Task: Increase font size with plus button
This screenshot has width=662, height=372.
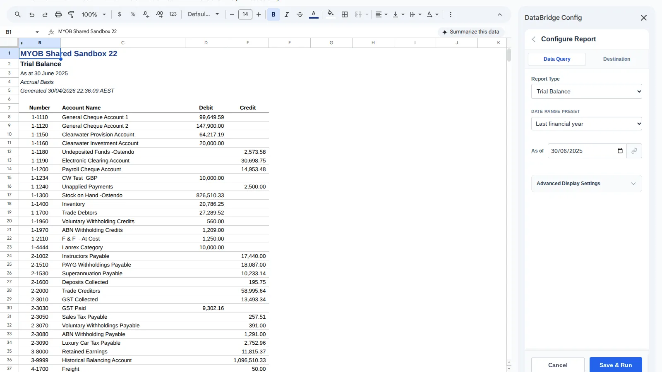Action: [x=259, y=14]
